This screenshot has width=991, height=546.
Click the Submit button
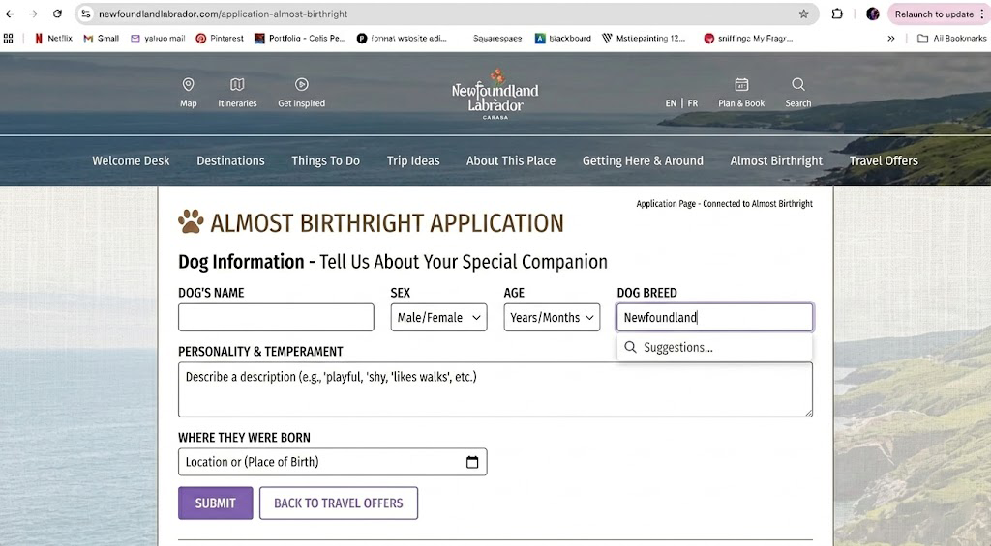[216, 503]
